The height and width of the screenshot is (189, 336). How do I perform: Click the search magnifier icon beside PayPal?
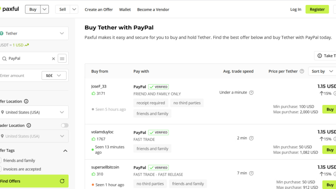(x=4, y=58)
